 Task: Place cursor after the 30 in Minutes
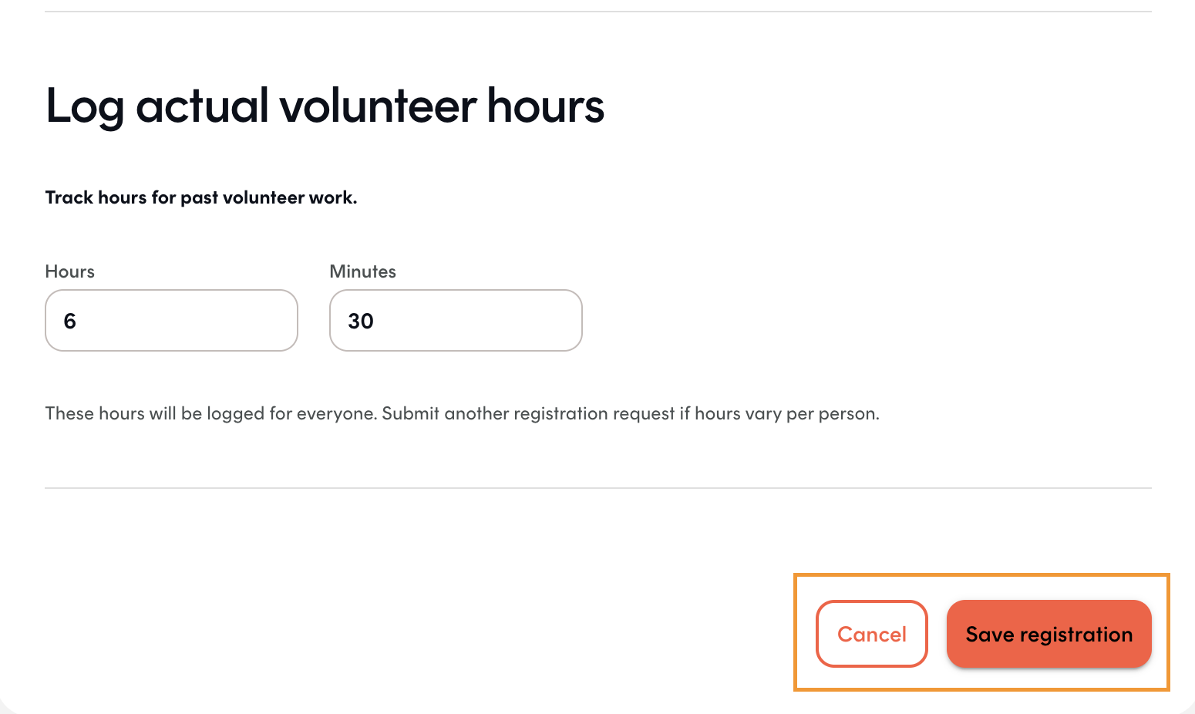(x=375, y=321)
